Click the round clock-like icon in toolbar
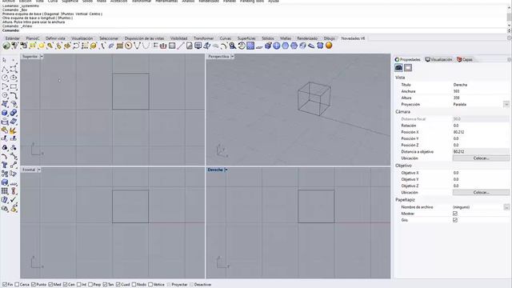The height and width of the screenshot is (288, 512). point(128,46)
